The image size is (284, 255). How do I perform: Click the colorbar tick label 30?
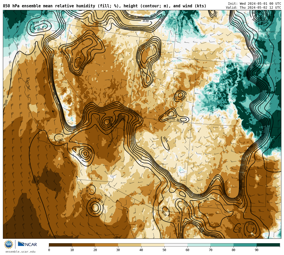point(118,250)
